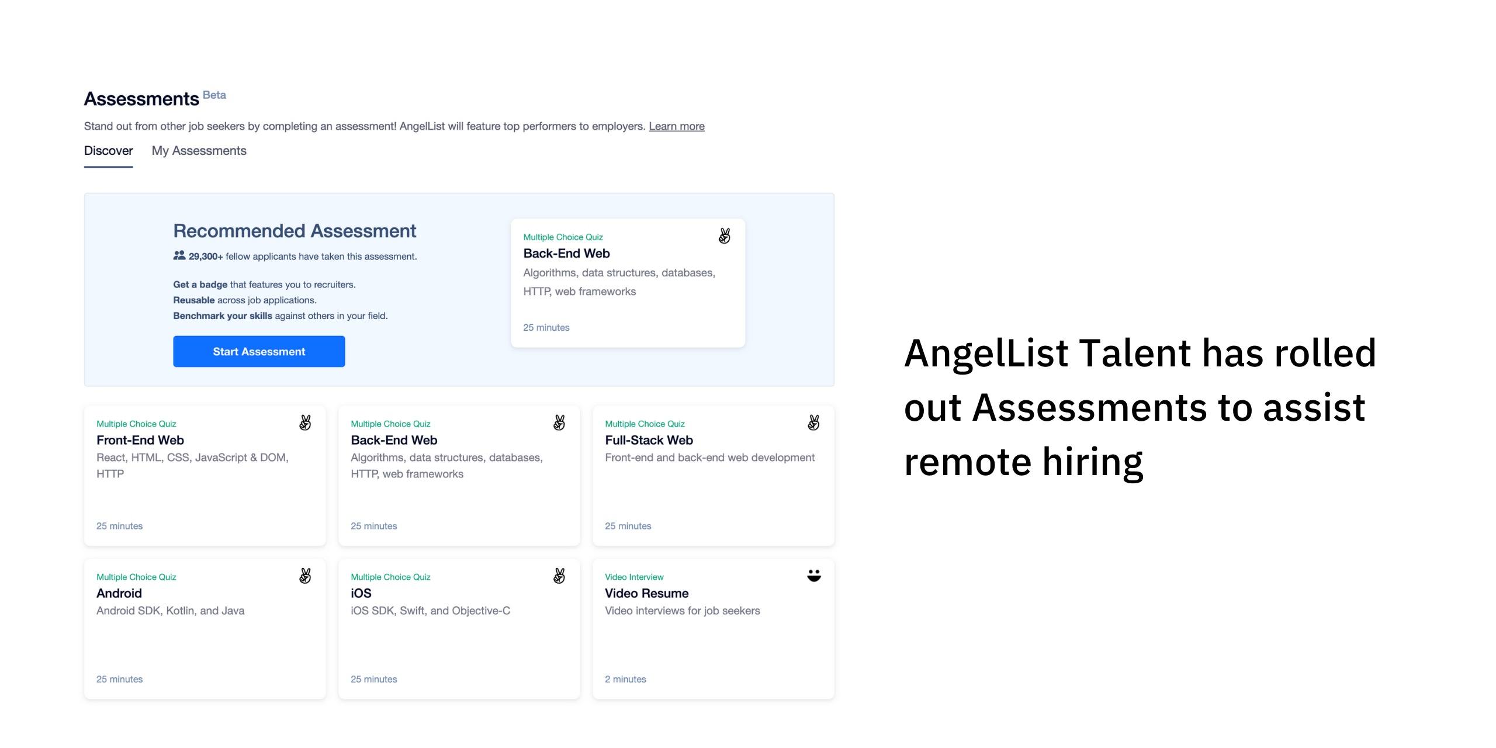Open the Full-Stack Web quiz title
This screenshot has height=748, width=1496.
pos(649,440)
